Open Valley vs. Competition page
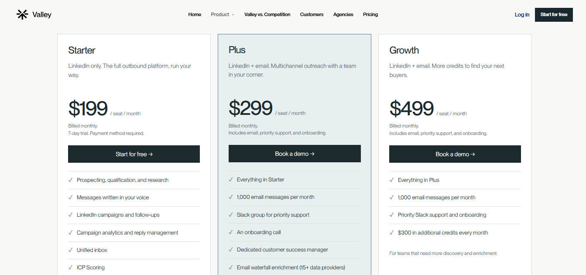The height and width of the screenshot is (275, 586). pyautogui.click(x=267, y=14)
